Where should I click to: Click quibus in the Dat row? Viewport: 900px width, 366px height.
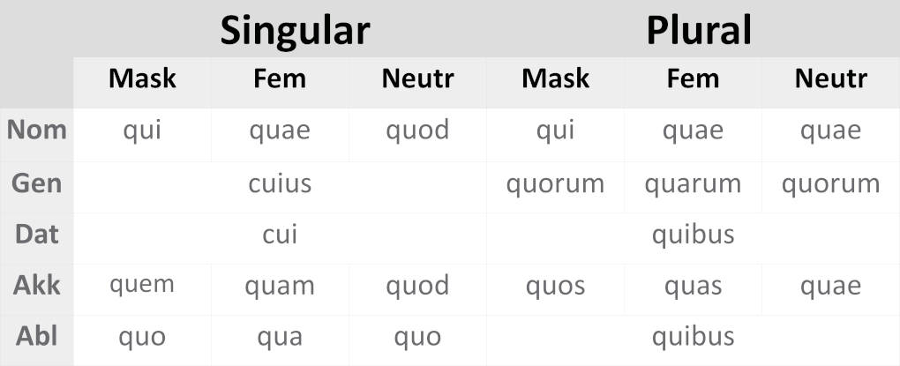click(693, 235)
